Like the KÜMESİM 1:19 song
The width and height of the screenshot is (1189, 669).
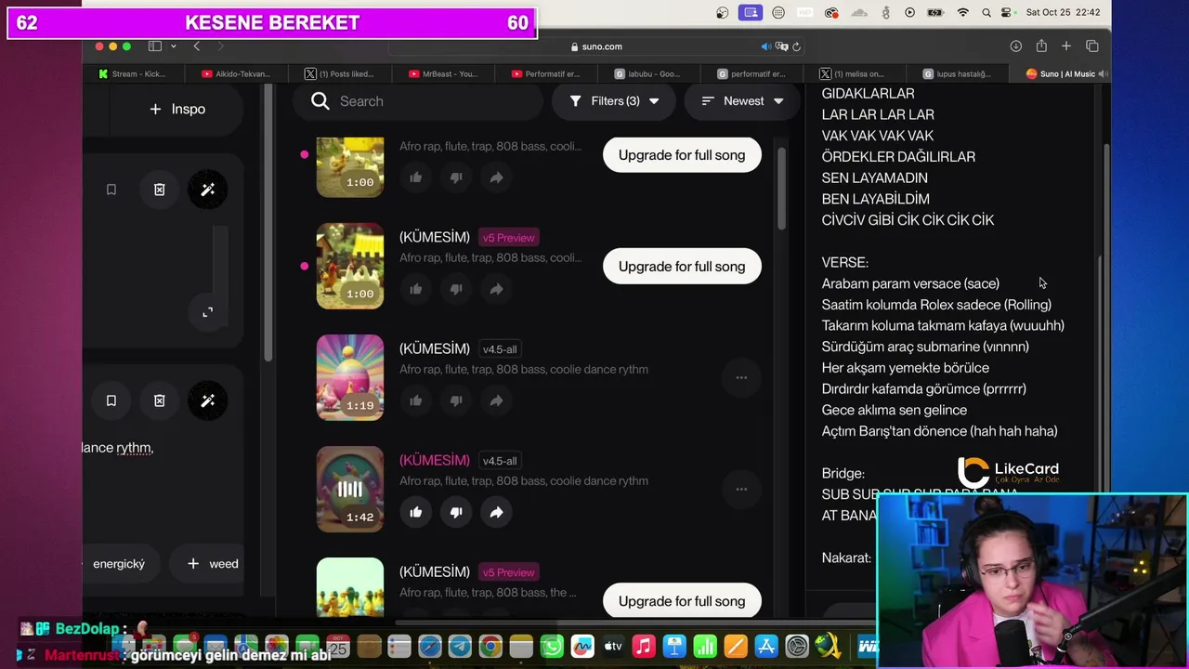[x=416, y=400]
